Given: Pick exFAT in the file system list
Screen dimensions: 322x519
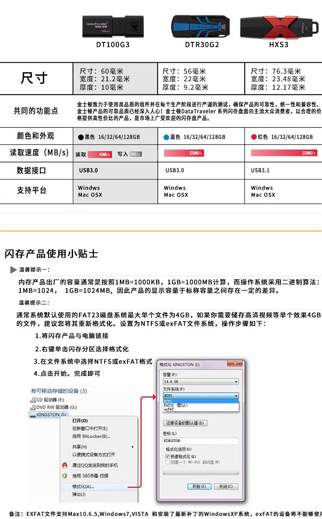Looking at the screenshot, I should pos(201,409).
